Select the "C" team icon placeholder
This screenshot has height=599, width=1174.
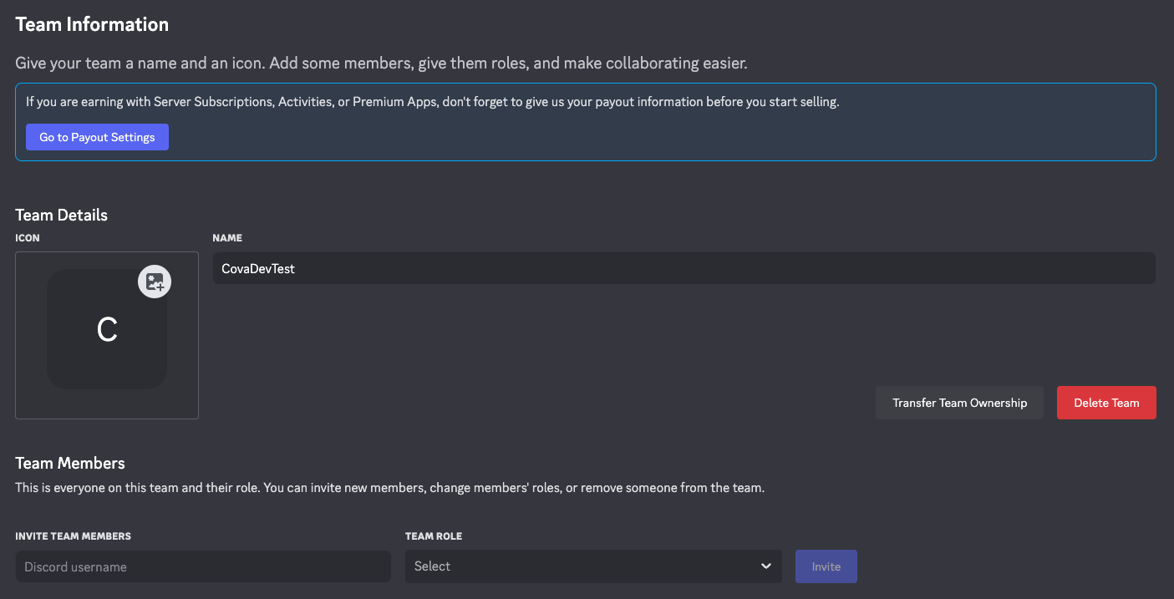click(x=107, y=331)
